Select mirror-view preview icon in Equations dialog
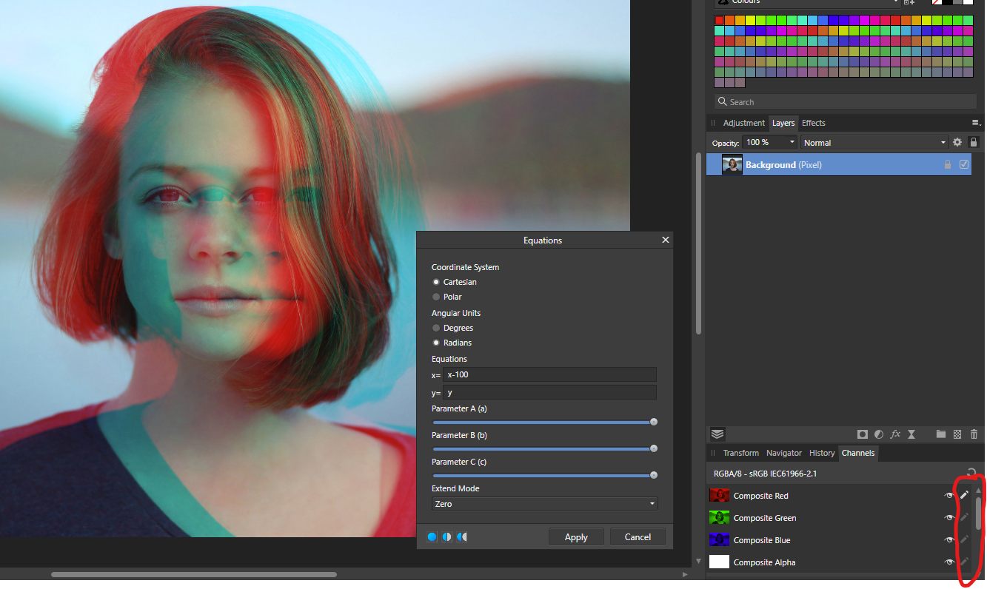Viewport: 987px width, 589px height. 462,537
